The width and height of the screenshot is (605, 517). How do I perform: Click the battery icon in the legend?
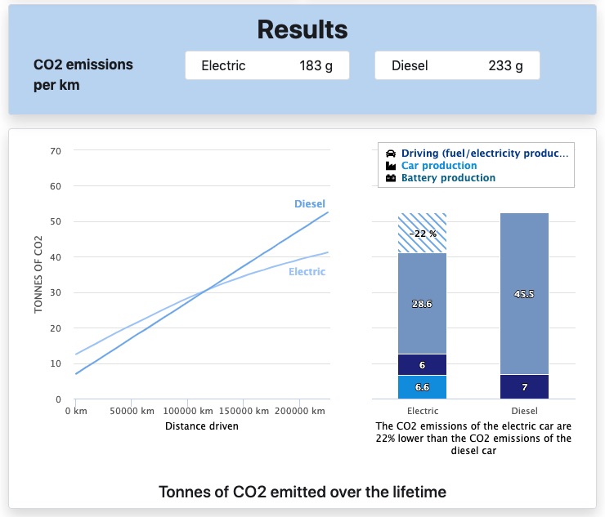[391, 178]
